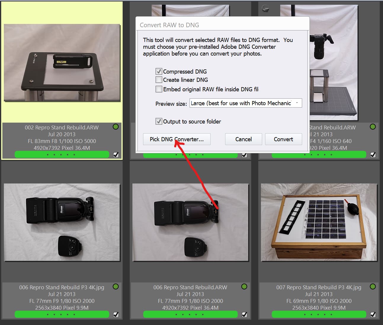Select the 006 Repro Stand Rebuild P3 4K.jpg thumbnail
The image size is (383, 325).
coord(62,222)
